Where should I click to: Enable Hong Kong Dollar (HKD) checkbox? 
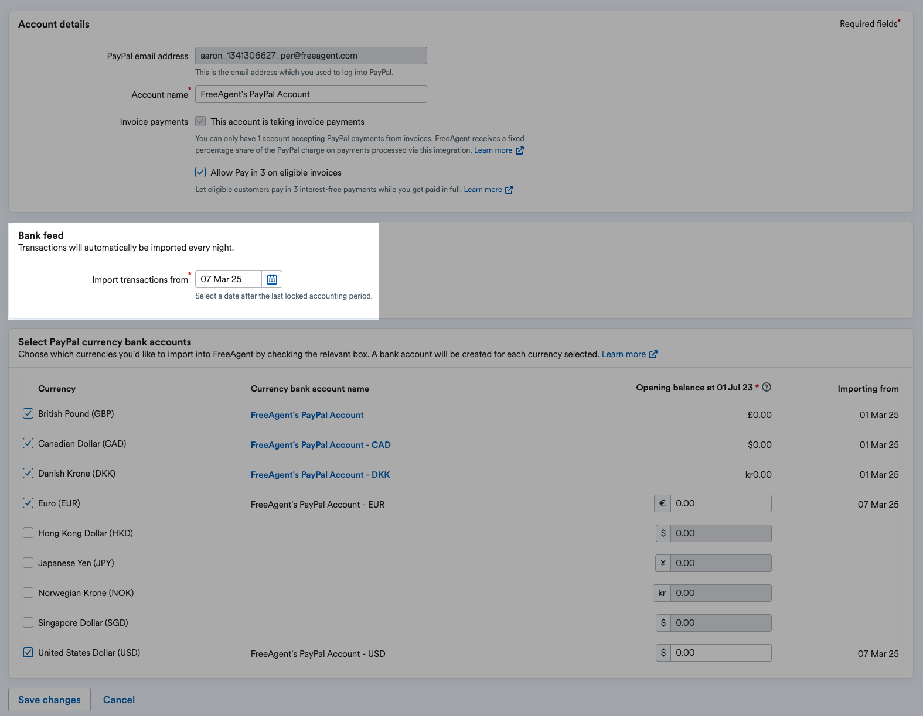(28, 533)
